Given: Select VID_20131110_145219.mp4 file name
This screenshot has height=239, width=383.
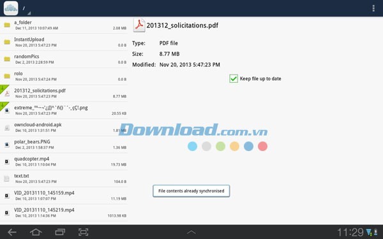Looking at the screenshot, I should click(44, 210).
